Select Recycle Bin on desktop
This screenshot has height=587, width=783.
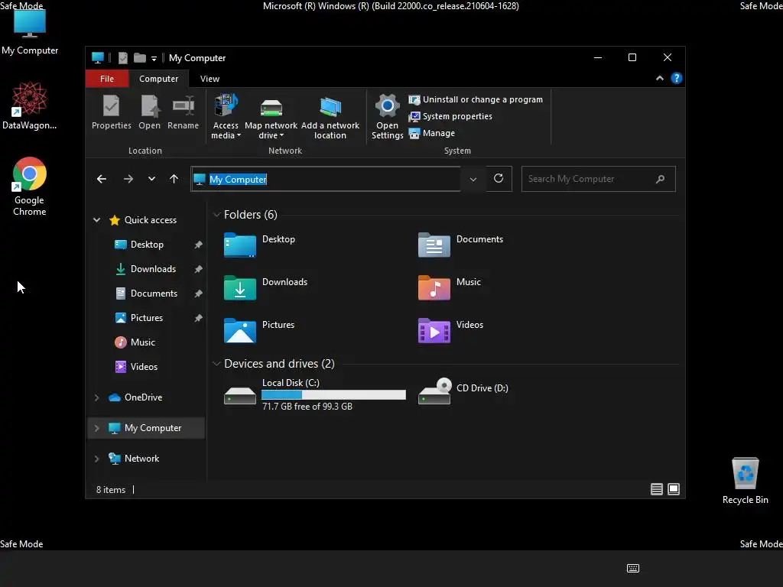coord(745,481)
